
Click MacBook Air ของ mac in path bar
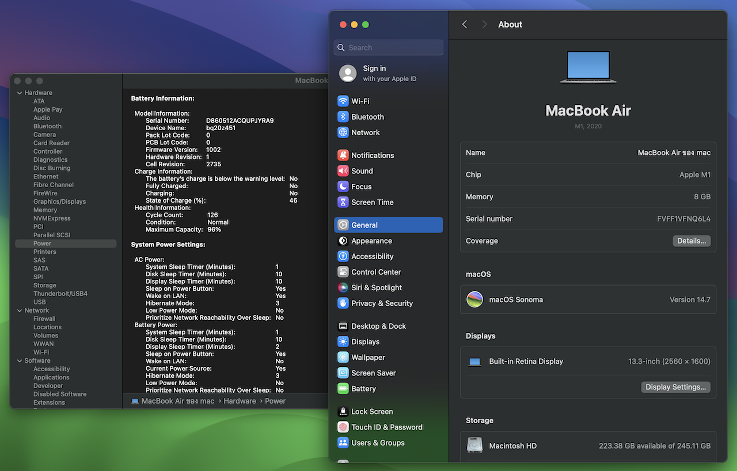click(x=178, y=401)
